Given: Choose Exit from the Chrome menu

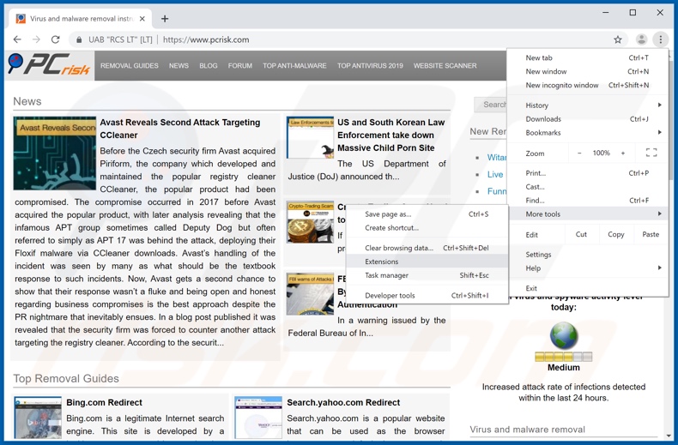Looking at the screenshot, I should 587,288.
